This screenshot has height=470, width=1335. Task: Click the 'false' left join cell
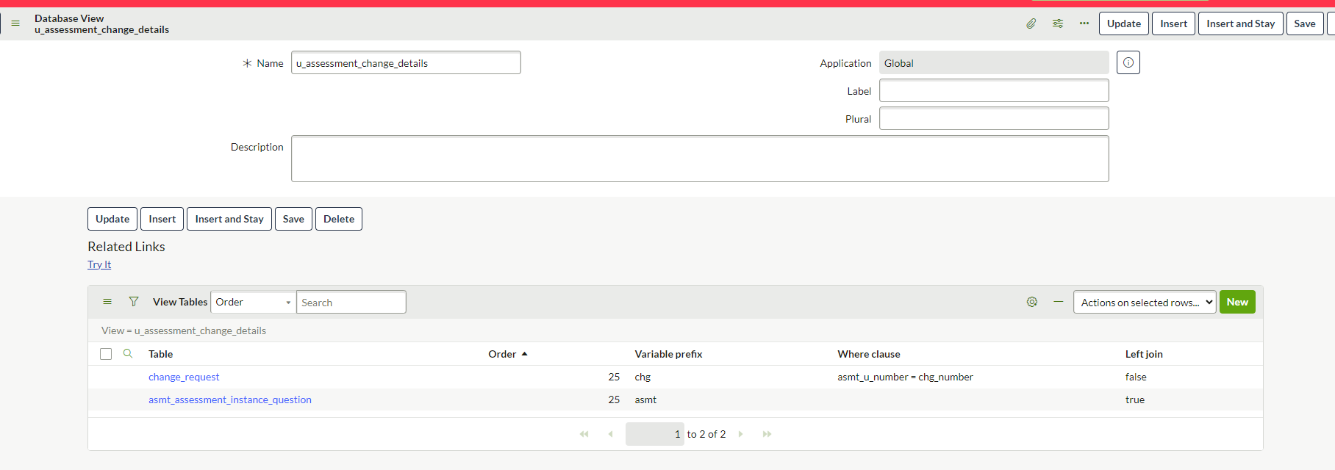(1136, 377)
